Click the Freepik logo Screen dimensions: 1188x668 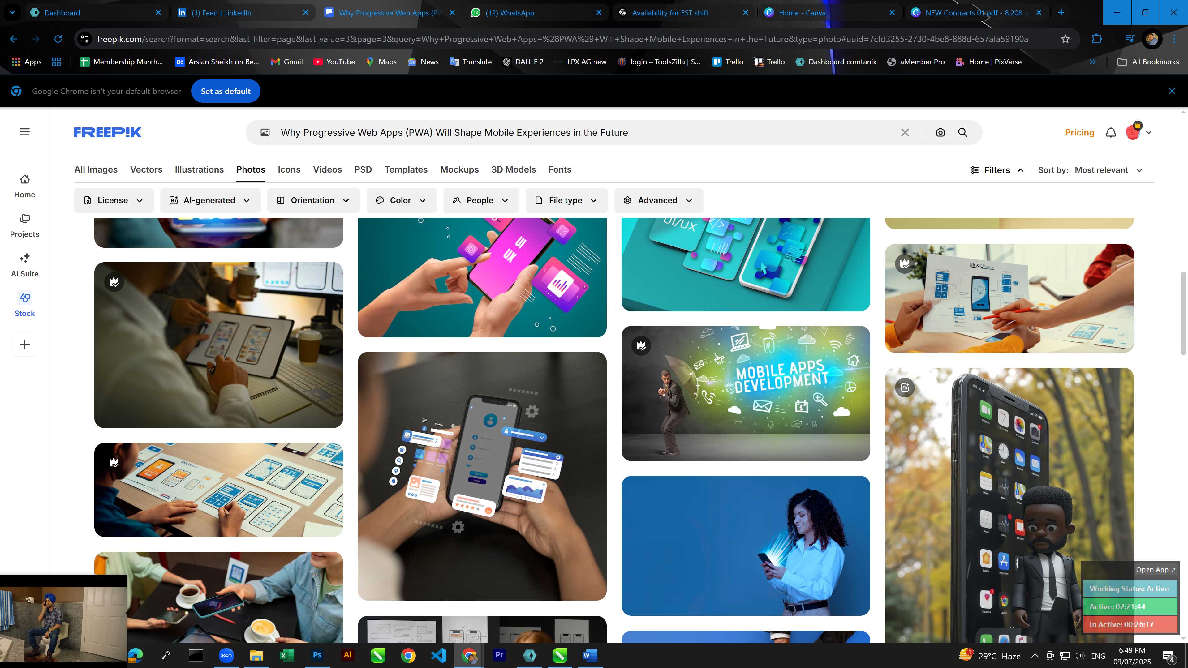point(107,132)
